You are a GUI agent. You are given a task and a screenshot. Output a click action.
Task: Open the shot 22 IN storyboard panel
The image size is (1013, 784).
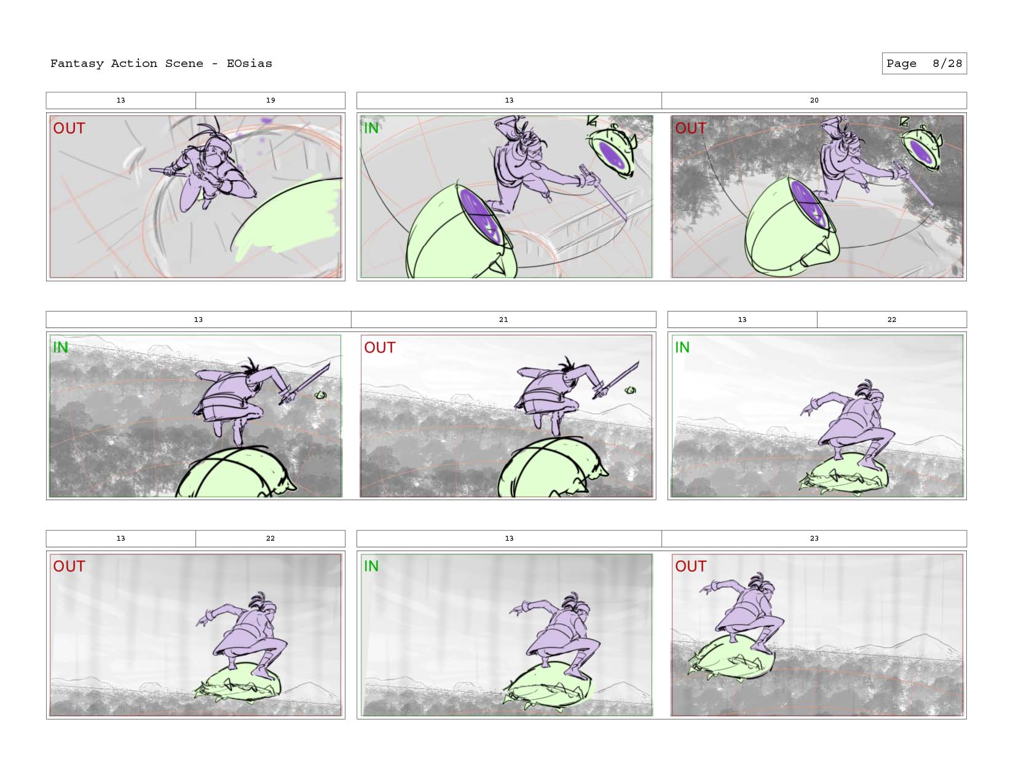coord(817,416)
